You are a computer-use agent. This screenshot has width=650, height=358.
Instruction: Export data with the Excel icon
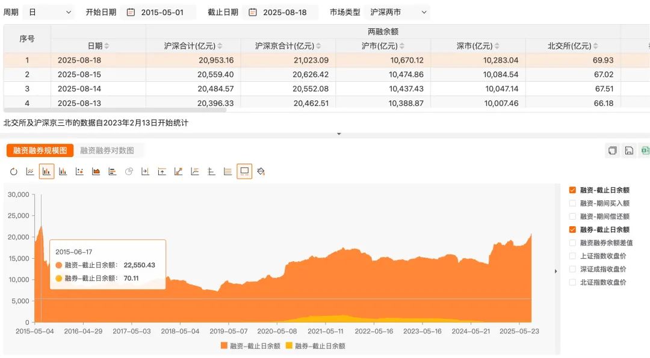pyautogui.click(x=645, y=150)
